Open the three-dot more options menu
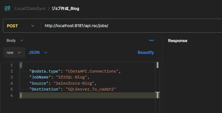Screen dimensions: 222x113 (151, 41)
